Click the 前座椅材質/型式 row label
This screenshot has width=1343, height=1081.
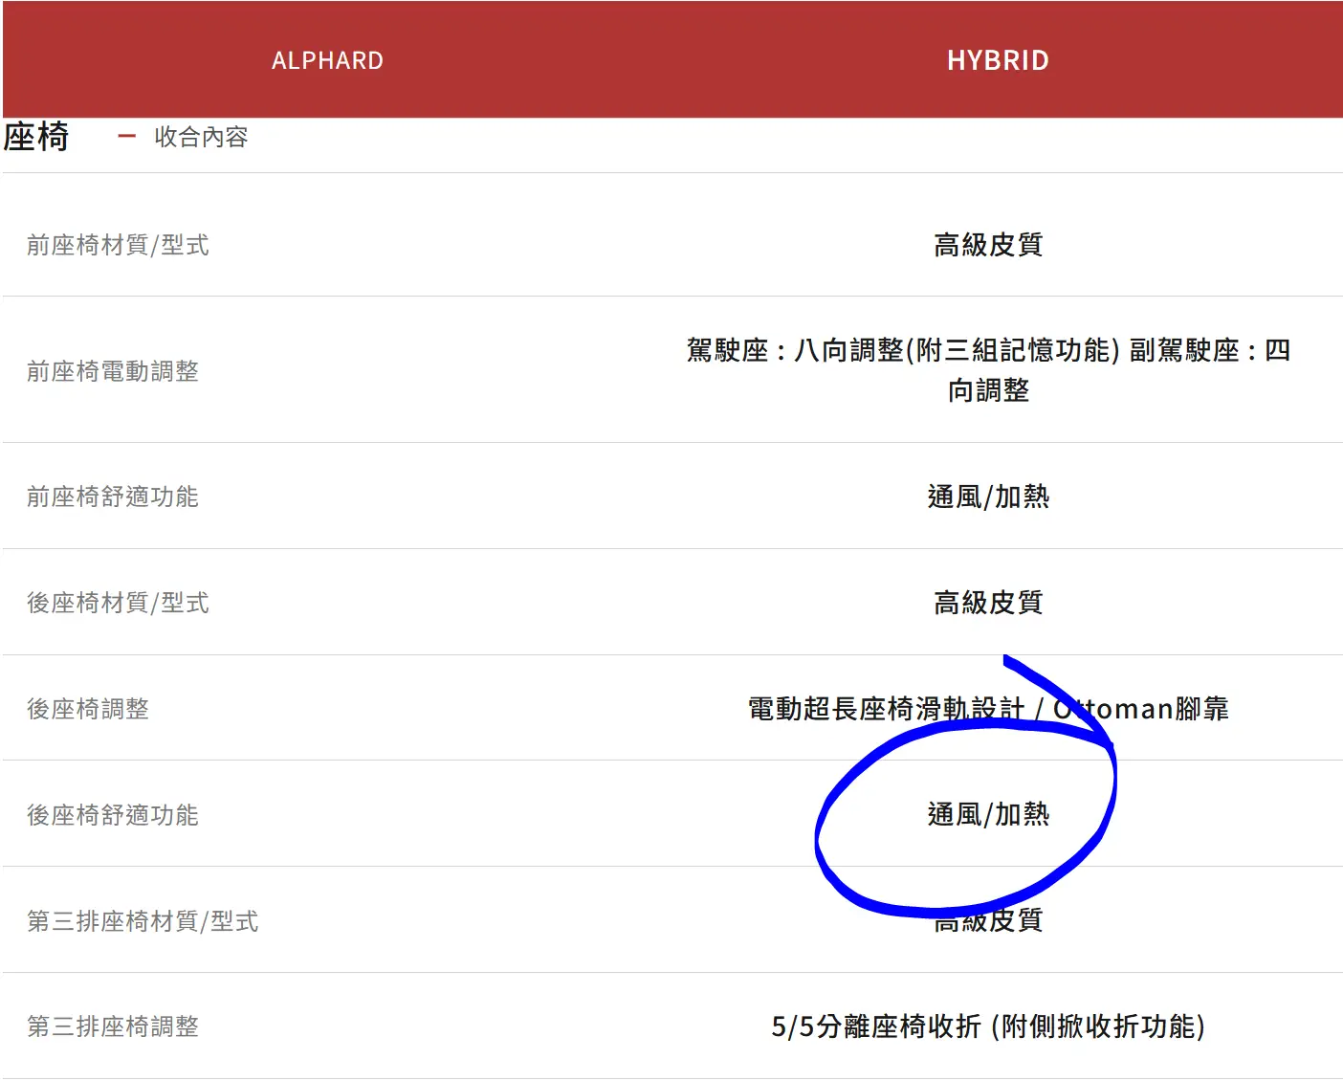[x=118, y=245]
